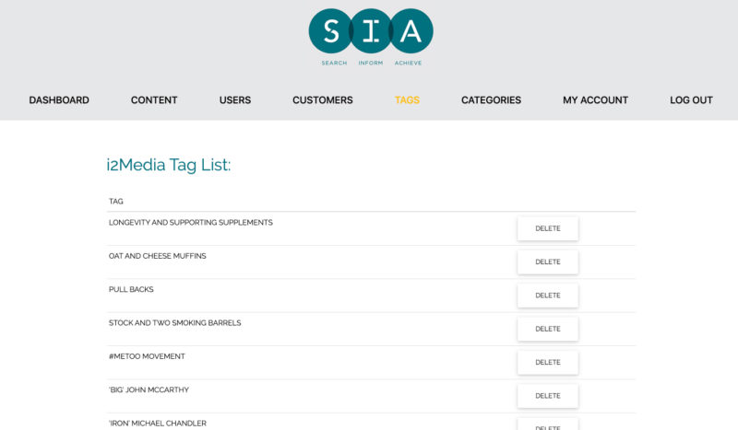Navigate to Customers

coord(322,100)
